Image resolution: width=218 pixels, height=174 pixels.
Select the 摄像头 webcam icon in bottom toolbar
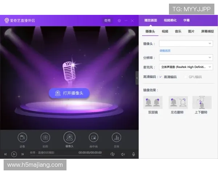pos(69,137)
